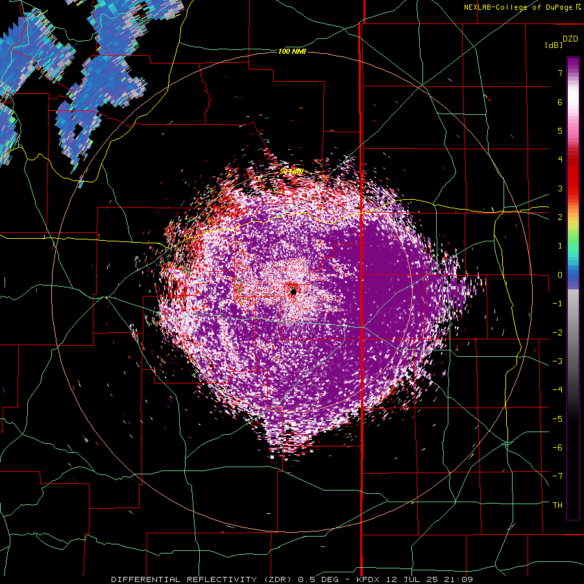Click the ZDR color scale bar
Screen dimensions: 584x584
point(573,288)
